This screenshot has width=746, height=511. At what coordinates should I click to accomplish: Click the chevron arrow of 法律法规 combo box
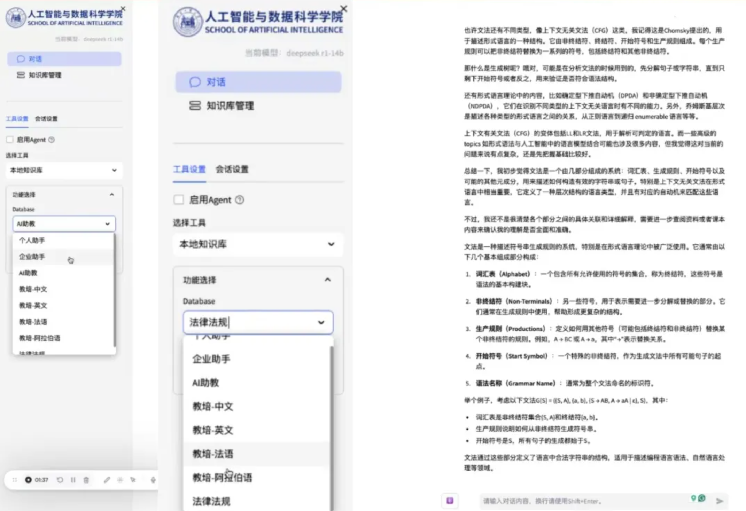(x=321, y=322)
